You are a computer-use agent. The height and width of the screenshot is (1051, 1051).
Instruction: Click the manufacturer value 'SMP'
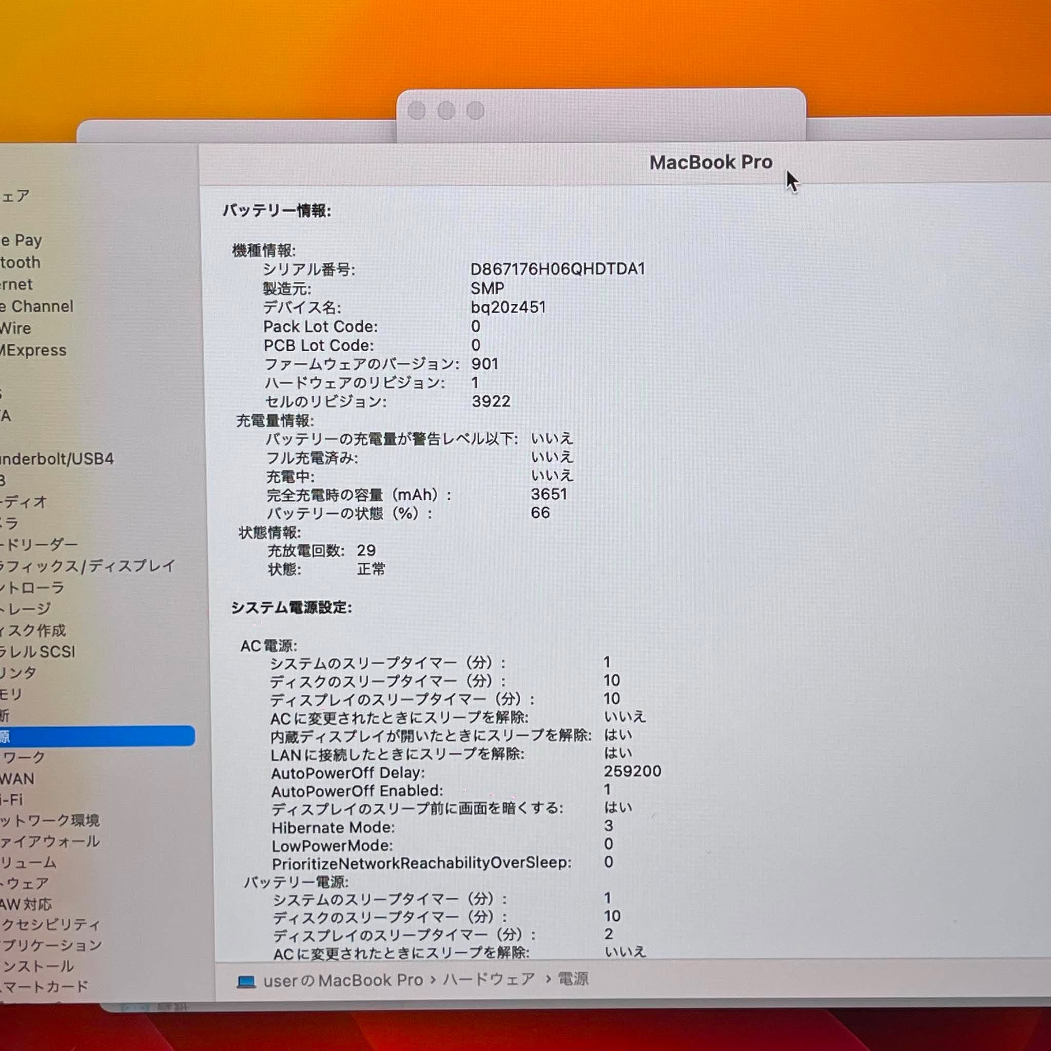[x=488, y=288]
